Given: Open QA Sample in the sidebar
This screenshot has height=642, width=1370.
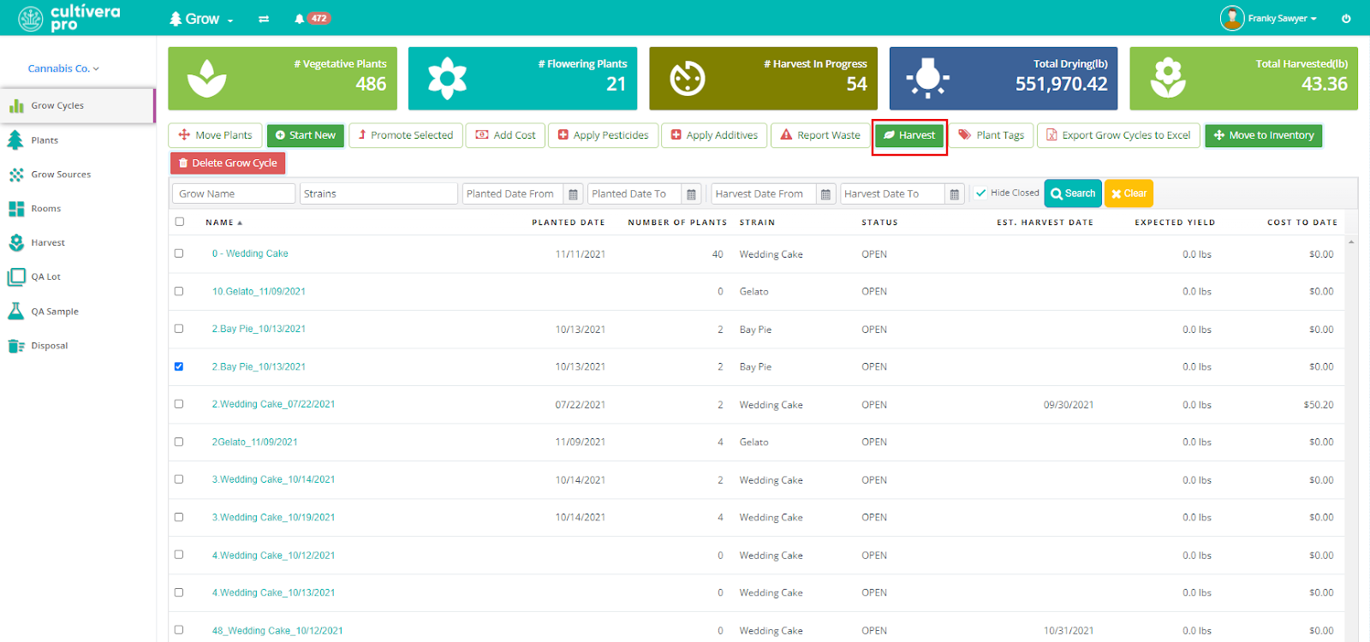Looking at the screenshot, I should coord(54,312).
